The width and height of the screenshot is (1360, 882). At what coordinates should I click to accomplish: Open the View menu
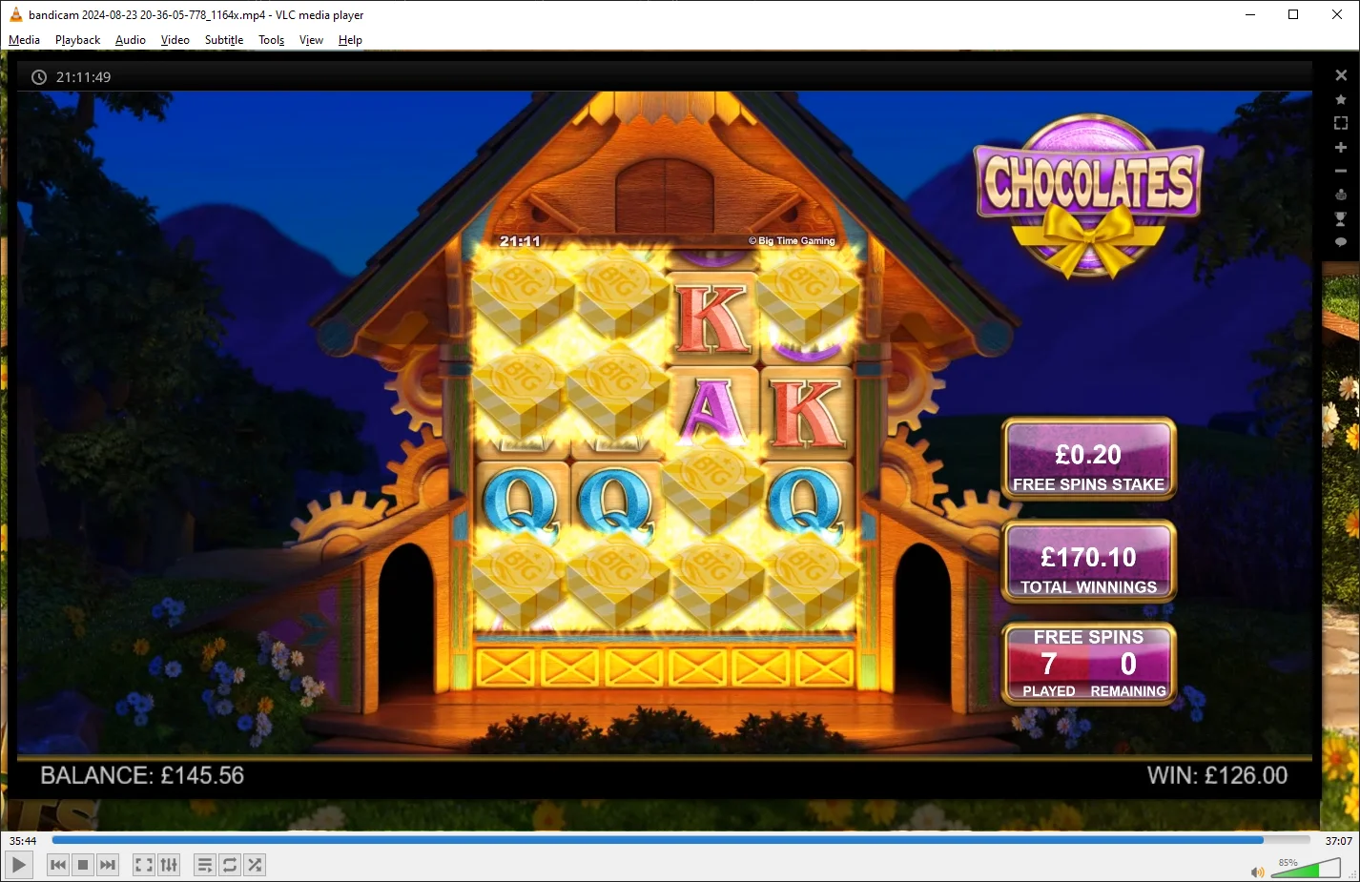click(x=311, y=40)
